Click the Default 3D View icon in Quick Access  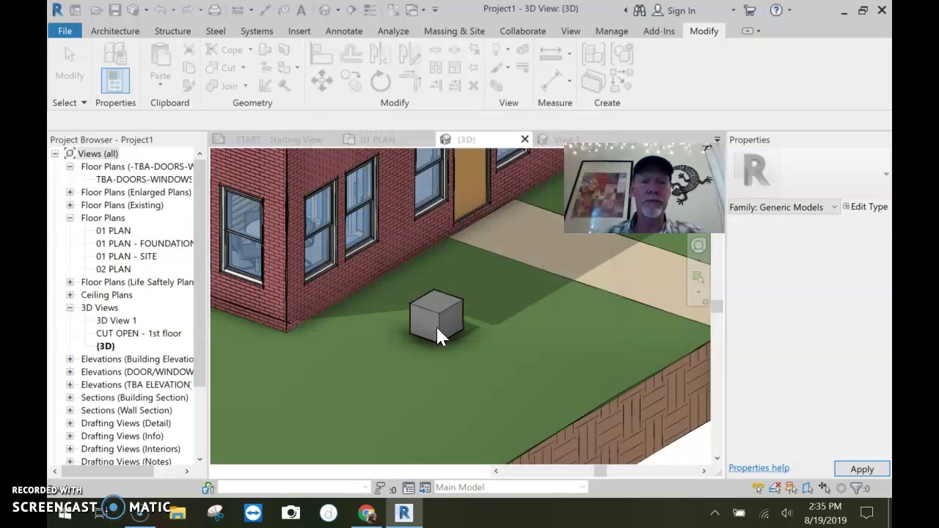click(324, 10)
